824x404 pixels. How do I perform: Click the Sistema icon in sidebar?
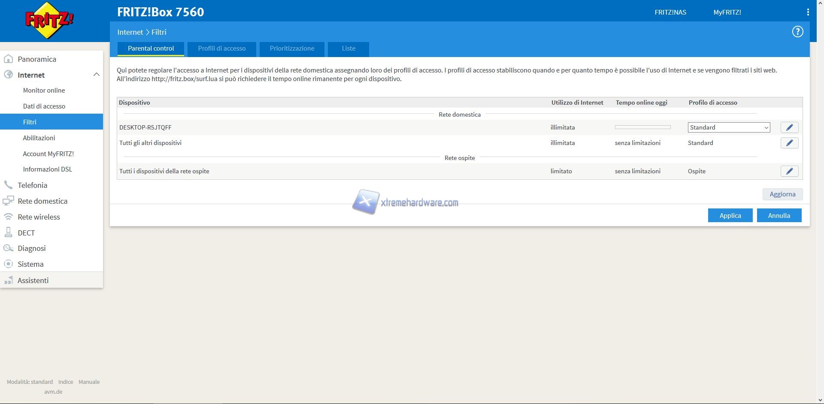tap(8, 264)
